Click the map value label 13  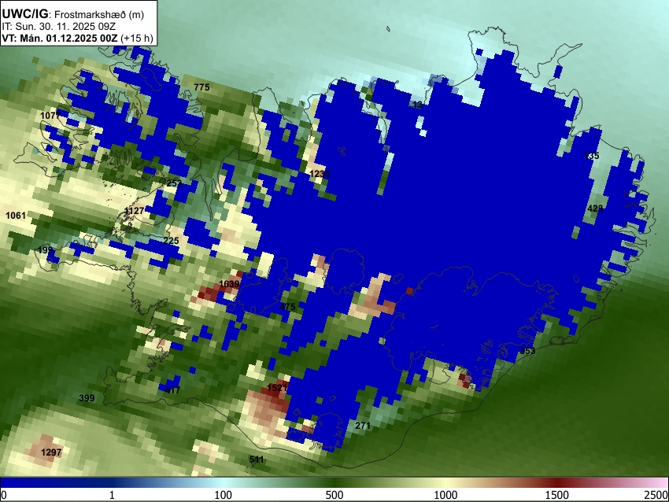point(418,105)
